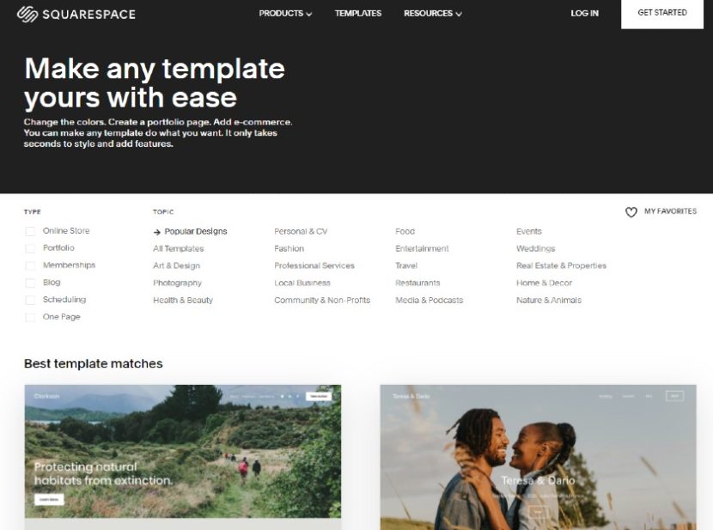
Task: Click the Squarespace logo icon
Action: (27, 14)
